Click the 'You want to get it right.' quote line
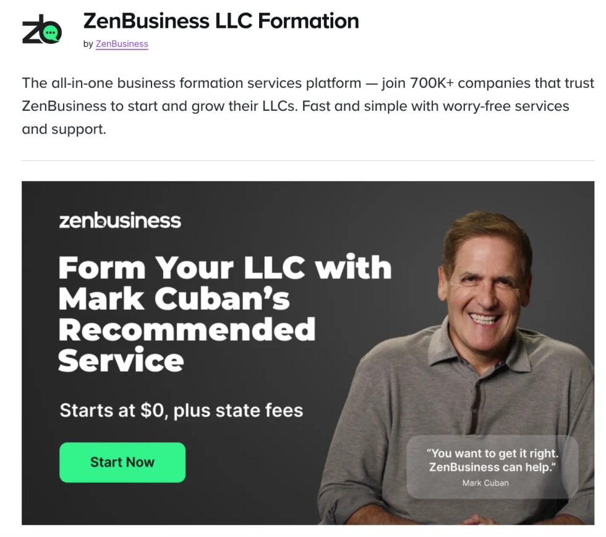The width and height of the screenshot is (606, 537). 492,453
